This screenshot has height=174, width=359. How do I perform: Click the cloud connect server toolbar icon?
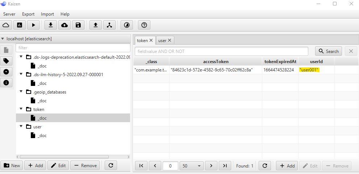pyautogui.click(x=6, y=25)
